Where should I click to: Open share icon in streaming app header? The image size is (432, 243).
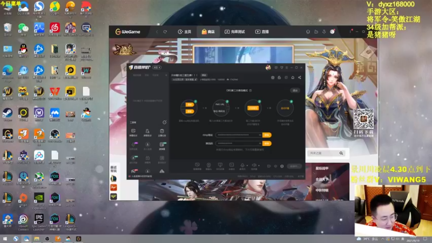click(x=300, y=78)
